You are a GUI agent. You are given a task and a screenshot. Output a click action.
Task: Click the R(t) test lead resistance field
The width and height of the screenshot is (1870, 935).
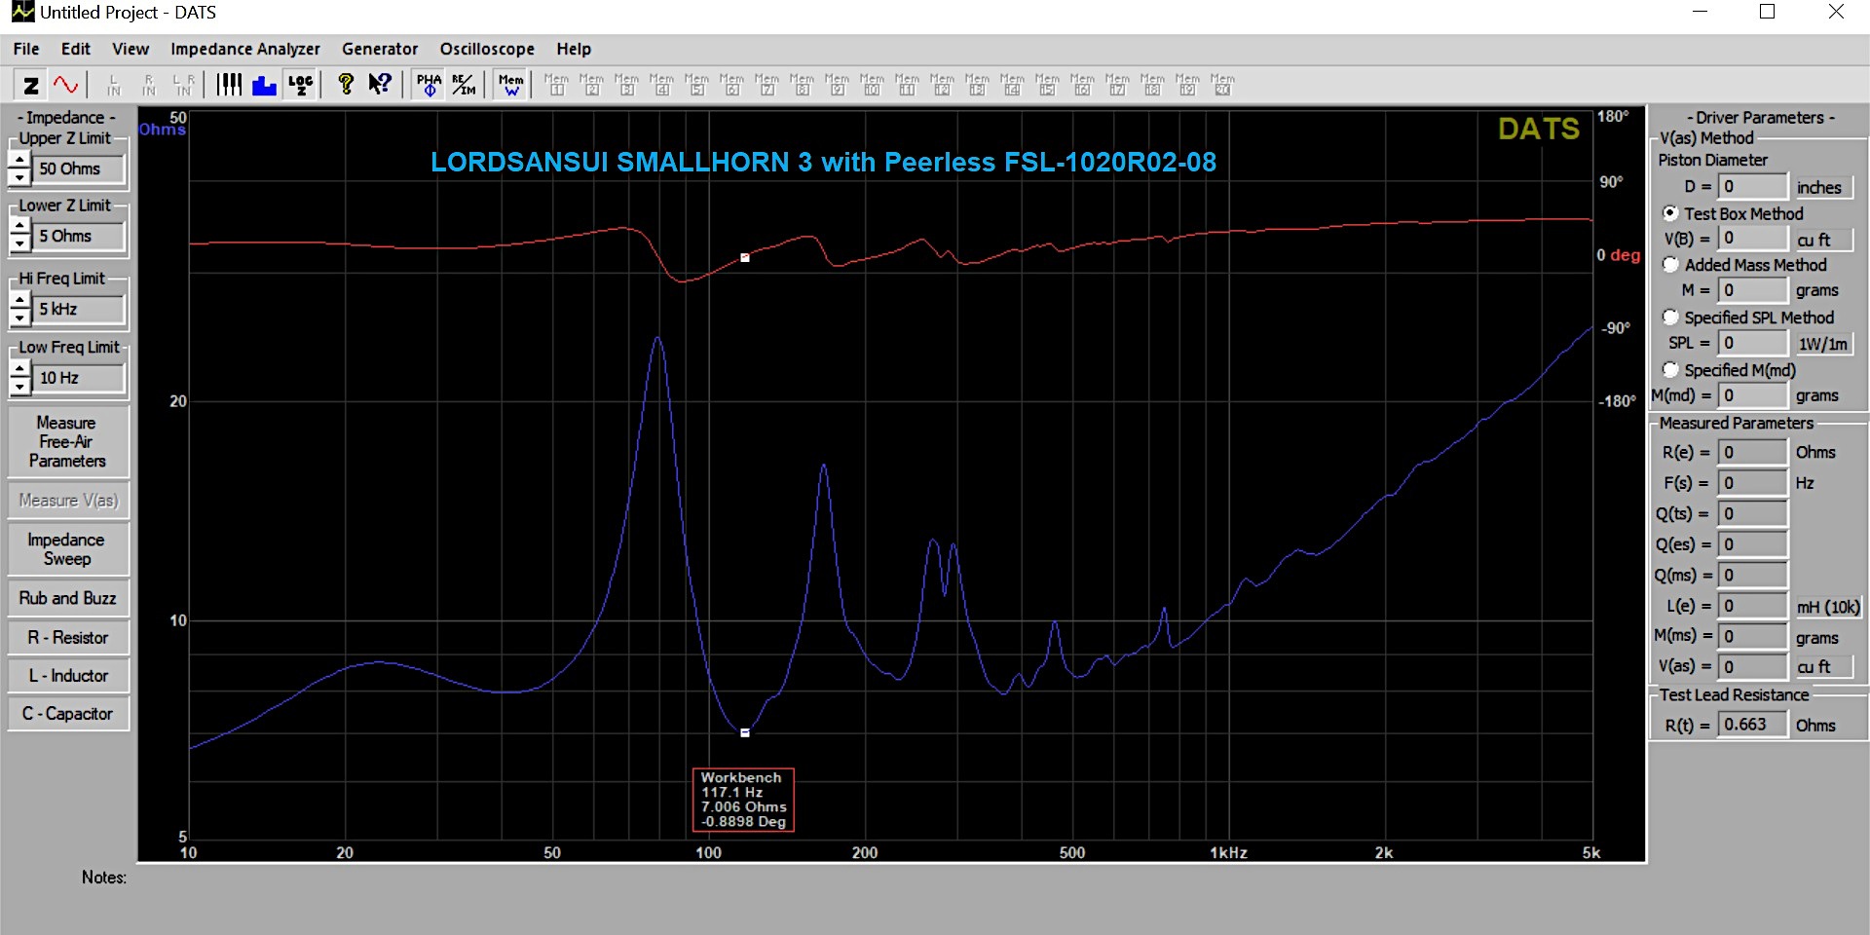1753,724
